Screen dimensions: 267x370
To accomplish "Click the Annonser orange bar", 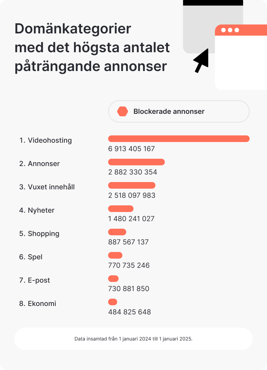I will (136, 162).
